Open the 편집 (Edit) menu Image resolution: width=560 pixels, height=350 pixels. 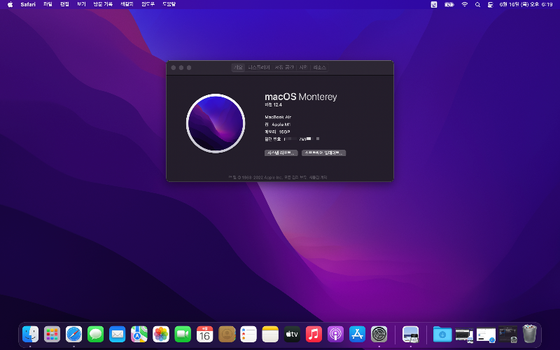[x=64, y=4]
